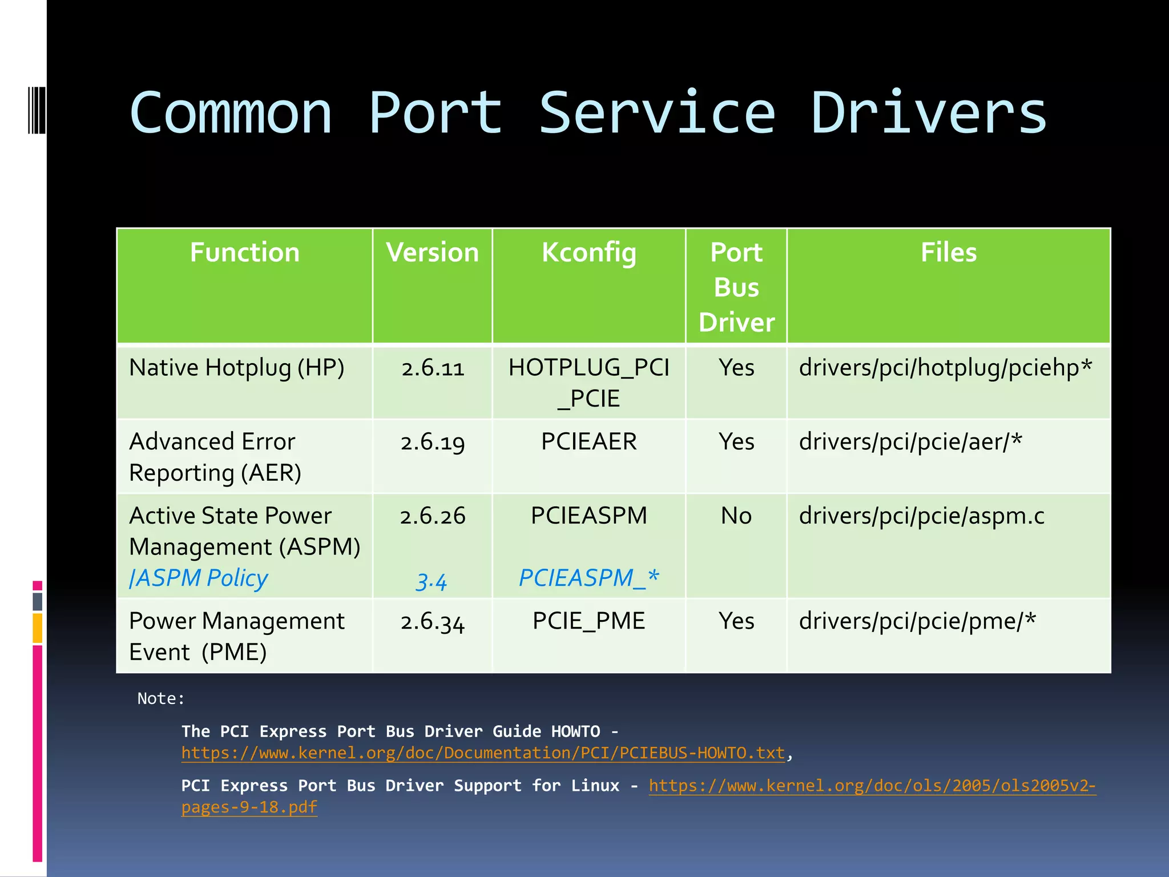Click PCI Express Port Bus Driver Support for Linux text

[x=400, y=786]
